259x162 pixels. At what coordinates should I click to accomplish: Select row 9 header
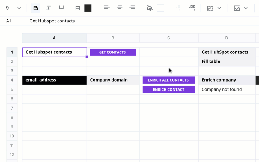[x=12, y=127]
